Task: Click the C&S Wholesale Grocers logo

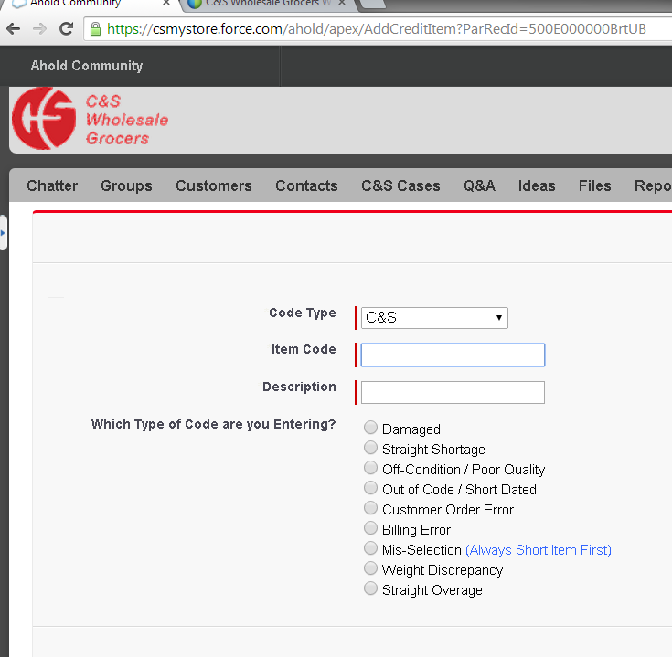Action: (90, 119)
